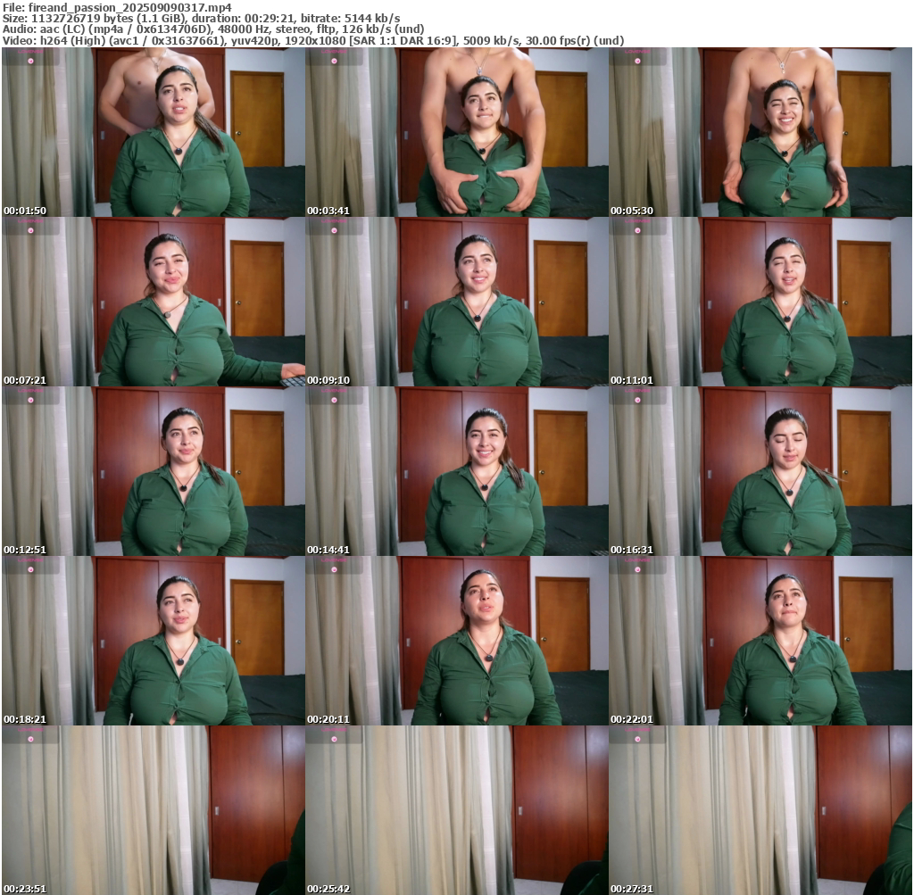Open the thumbnail stamped 00:16:31
914x895 pixels.
tap(760, 471)
